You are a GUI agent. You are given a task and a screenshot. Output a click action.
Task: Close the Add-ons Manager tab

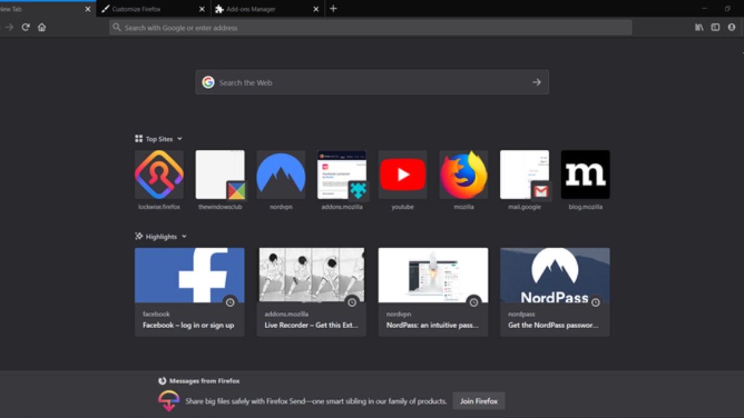[x=316, y=9]
